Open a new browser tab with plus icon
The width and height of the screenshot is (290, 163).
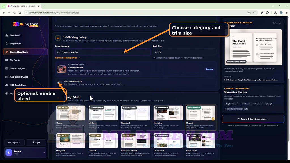pyautogui.click(x=44, y=6)
